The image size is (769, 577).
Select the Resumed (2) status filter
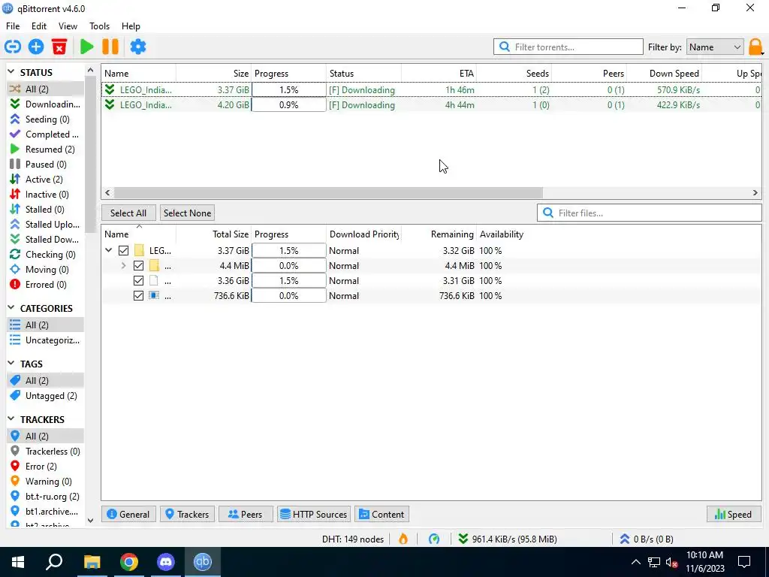46,150
